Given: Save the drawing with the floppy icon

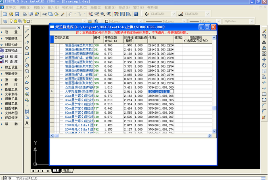Looking at the screenshot, I should pyautogui.click(x=17, y=14).
